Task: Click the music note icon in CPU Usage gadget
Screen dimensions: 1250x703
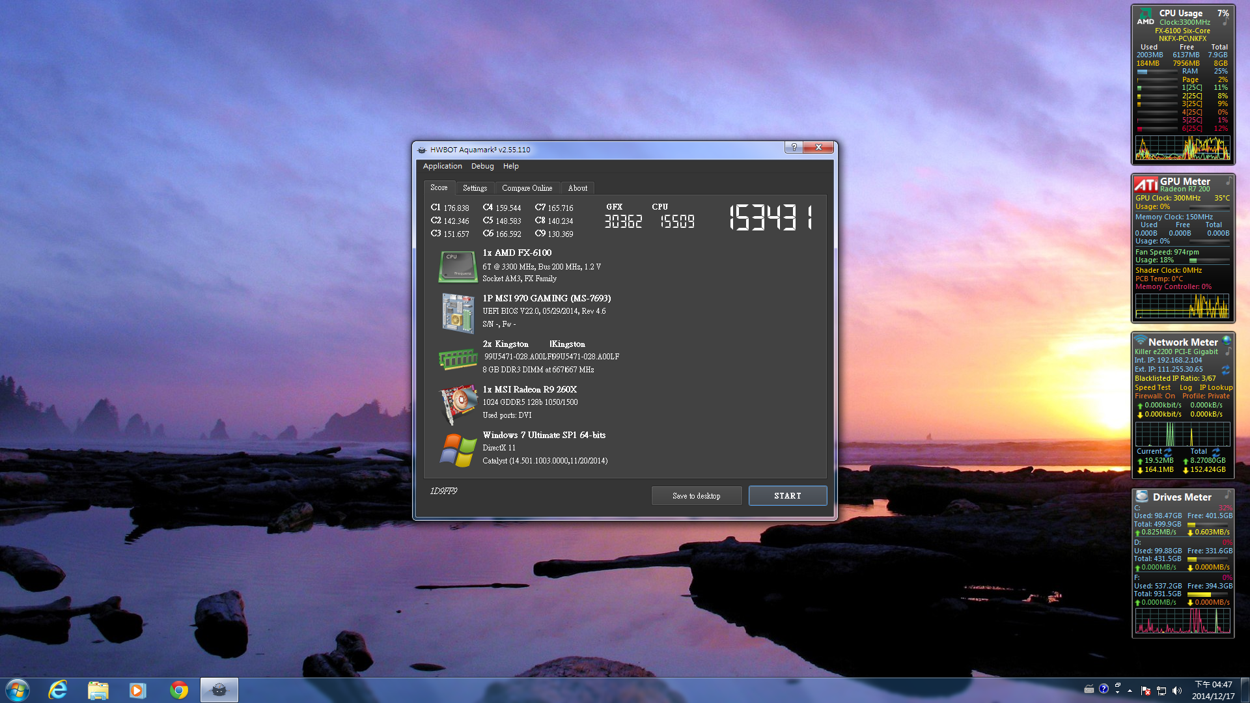Action: (x=1225, y=21)
